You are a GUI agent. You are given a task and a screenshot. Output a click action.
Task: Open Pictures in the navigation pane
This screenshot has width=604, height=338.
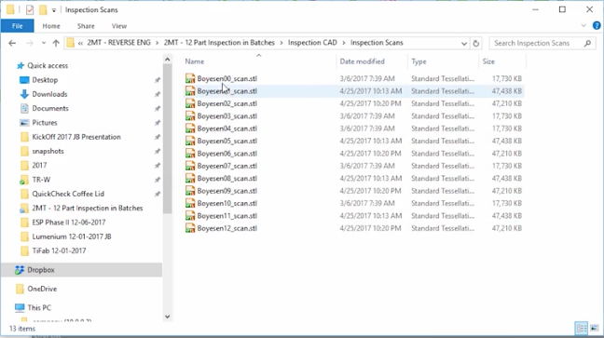tap(45, 123)
